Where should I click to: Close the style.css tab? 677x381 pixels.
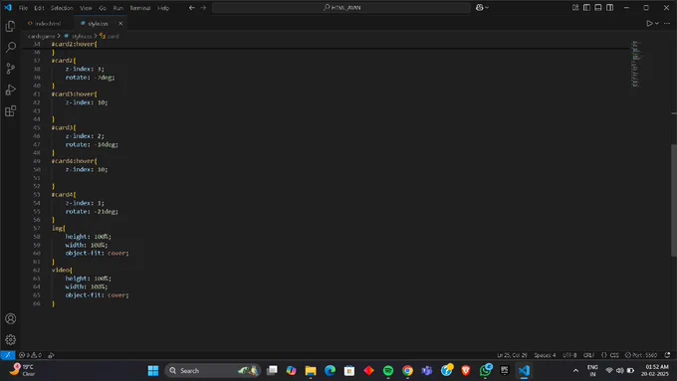click(x=120, y=23)
